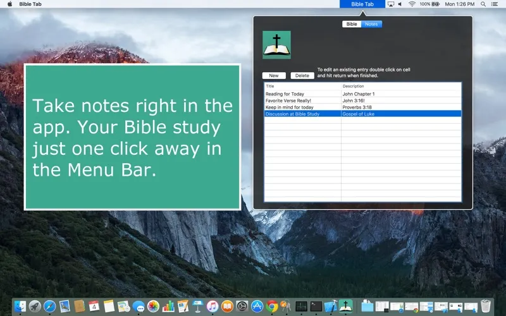
Task: Open the App Store from Dock
Action: coord(257,307)
